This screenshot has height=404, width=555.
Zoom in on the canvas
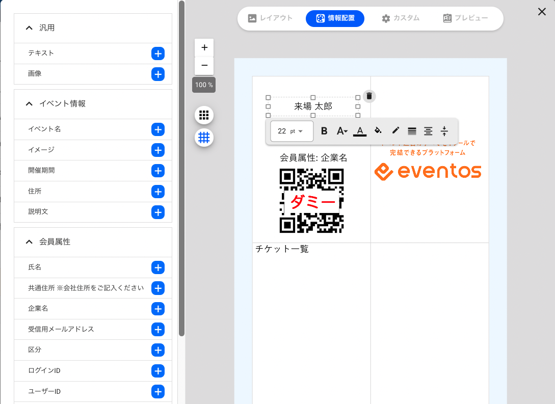tap(204, 48)
